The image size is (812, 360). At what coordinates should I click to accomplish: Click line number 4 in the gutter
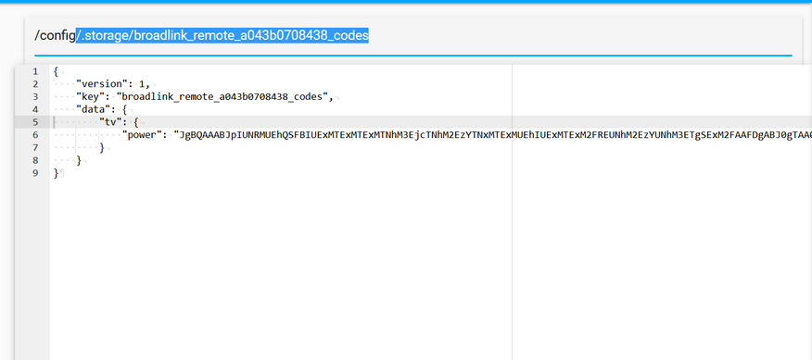[34, 109]
